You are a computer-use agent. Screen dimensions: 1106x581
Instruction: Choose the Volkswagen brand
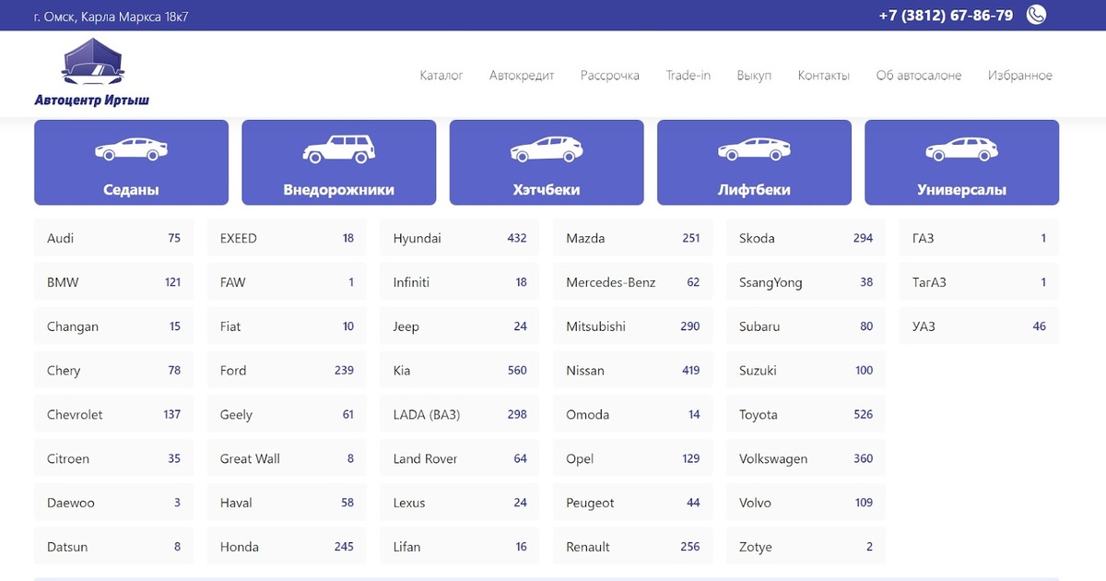point(806,459)
